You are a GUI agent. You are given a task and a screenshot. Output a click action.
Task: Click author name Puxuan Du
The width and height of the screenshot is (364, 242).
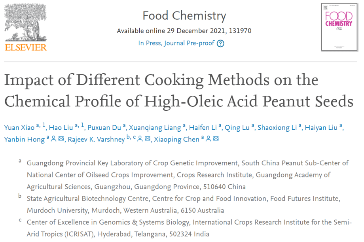pos(104,127)
